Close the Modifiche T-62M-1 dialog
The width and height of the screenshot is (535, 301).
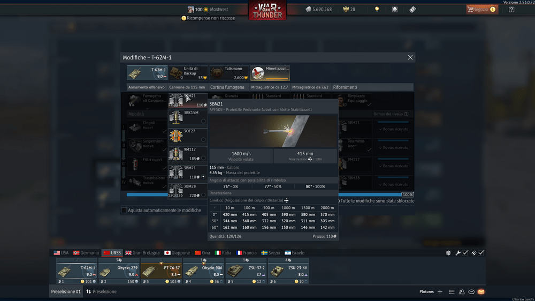[410, 57]
